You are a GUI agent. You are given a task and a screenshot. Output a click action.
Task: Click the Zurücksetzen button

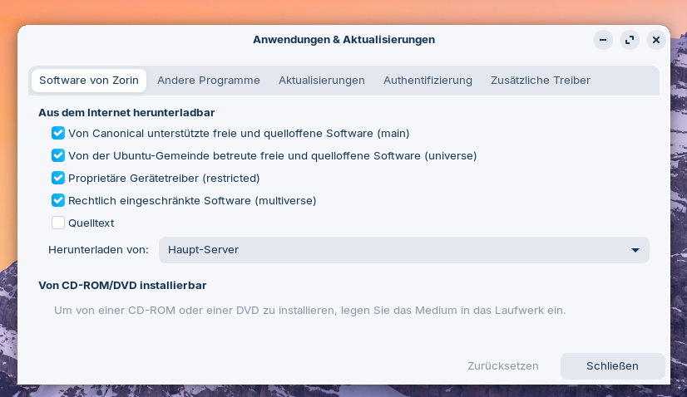click(503, 366)
